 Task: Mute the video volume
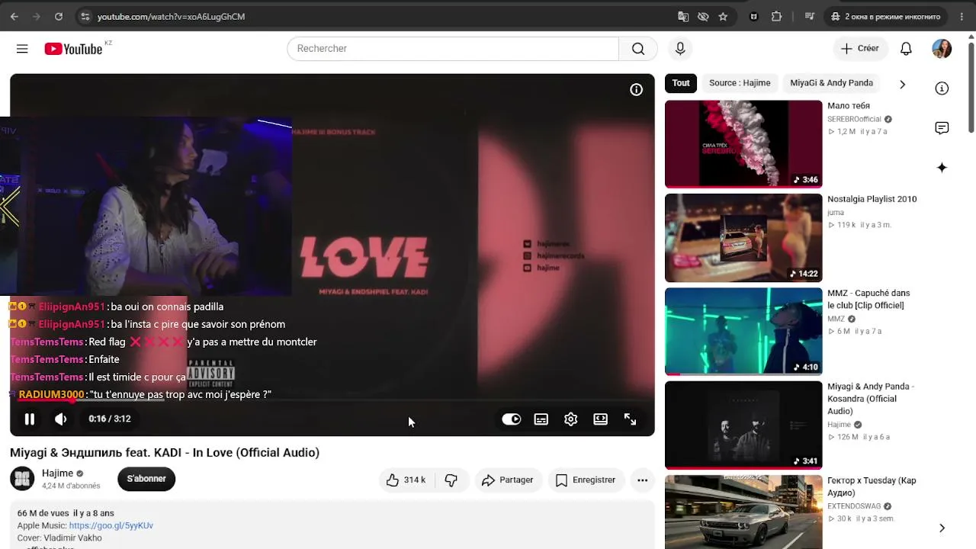pos(61,419)
